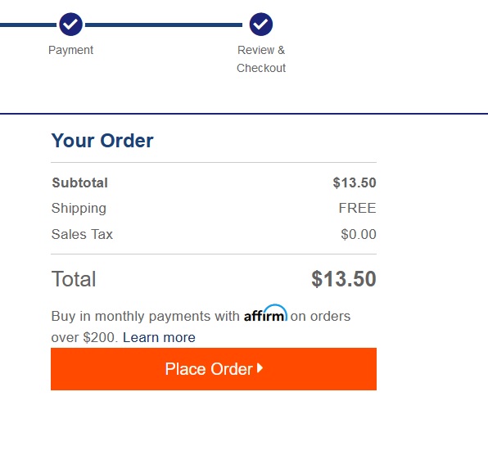Click the Affirm logo

(x=265, y=313)
